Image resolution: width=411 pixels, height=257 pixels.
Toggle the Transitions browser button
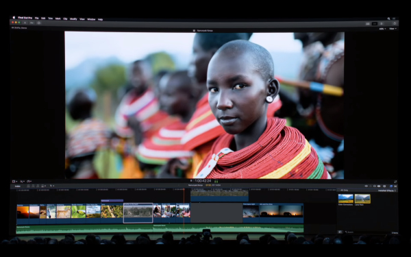click(395, 186)
